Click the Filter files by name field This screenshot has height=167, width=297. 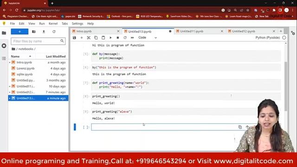38,41
